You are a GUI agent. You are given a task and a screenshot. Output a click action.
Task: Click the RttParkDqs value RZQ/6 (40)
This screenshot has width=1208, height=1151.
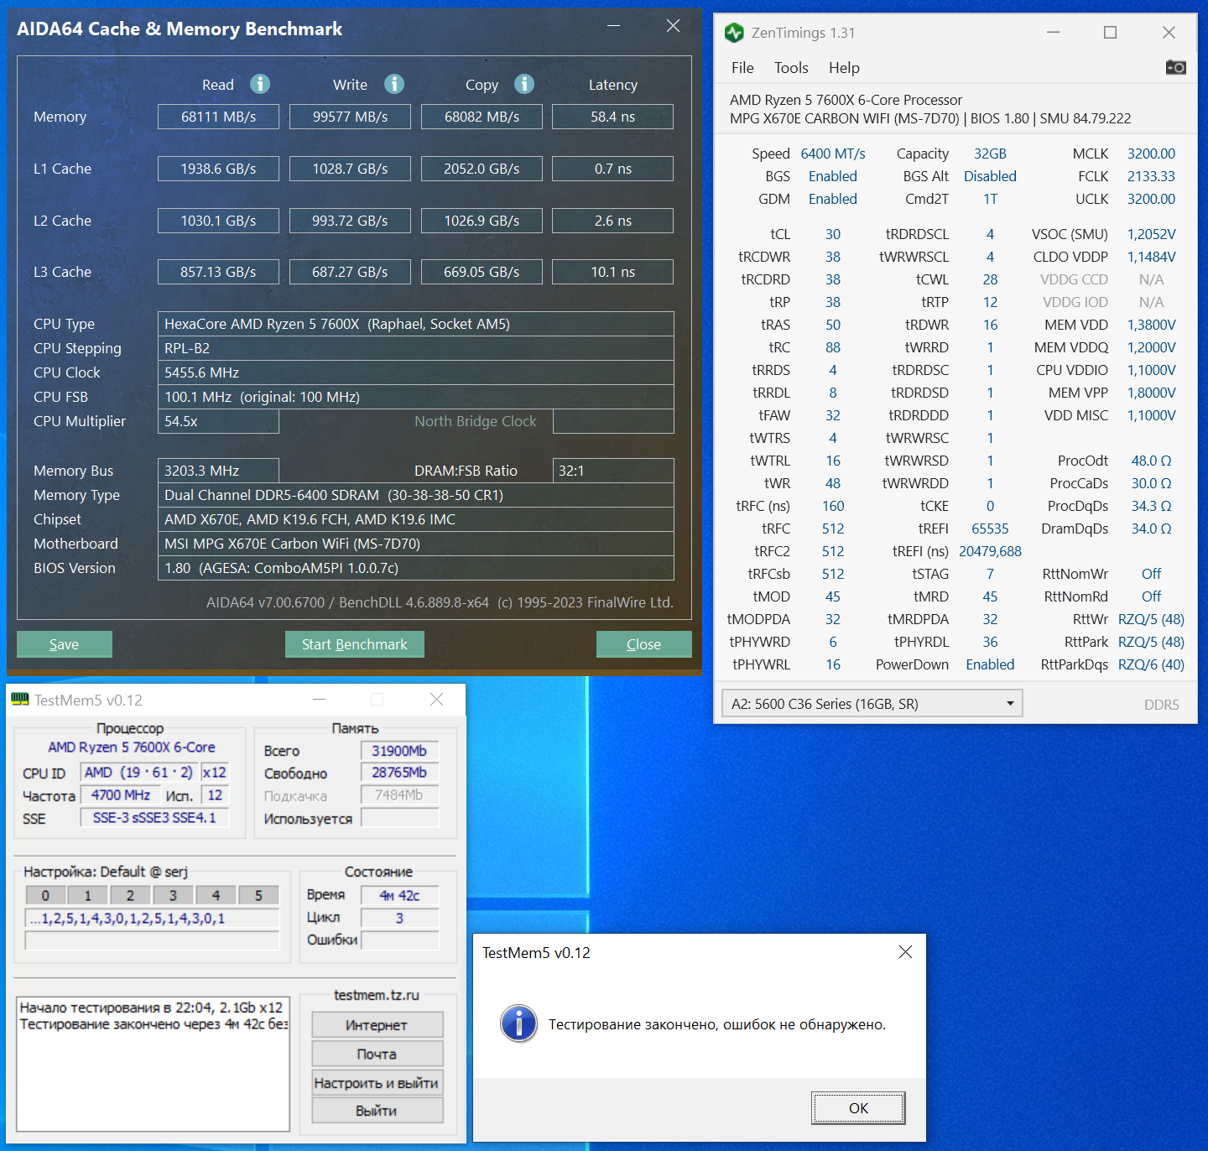1151,664
